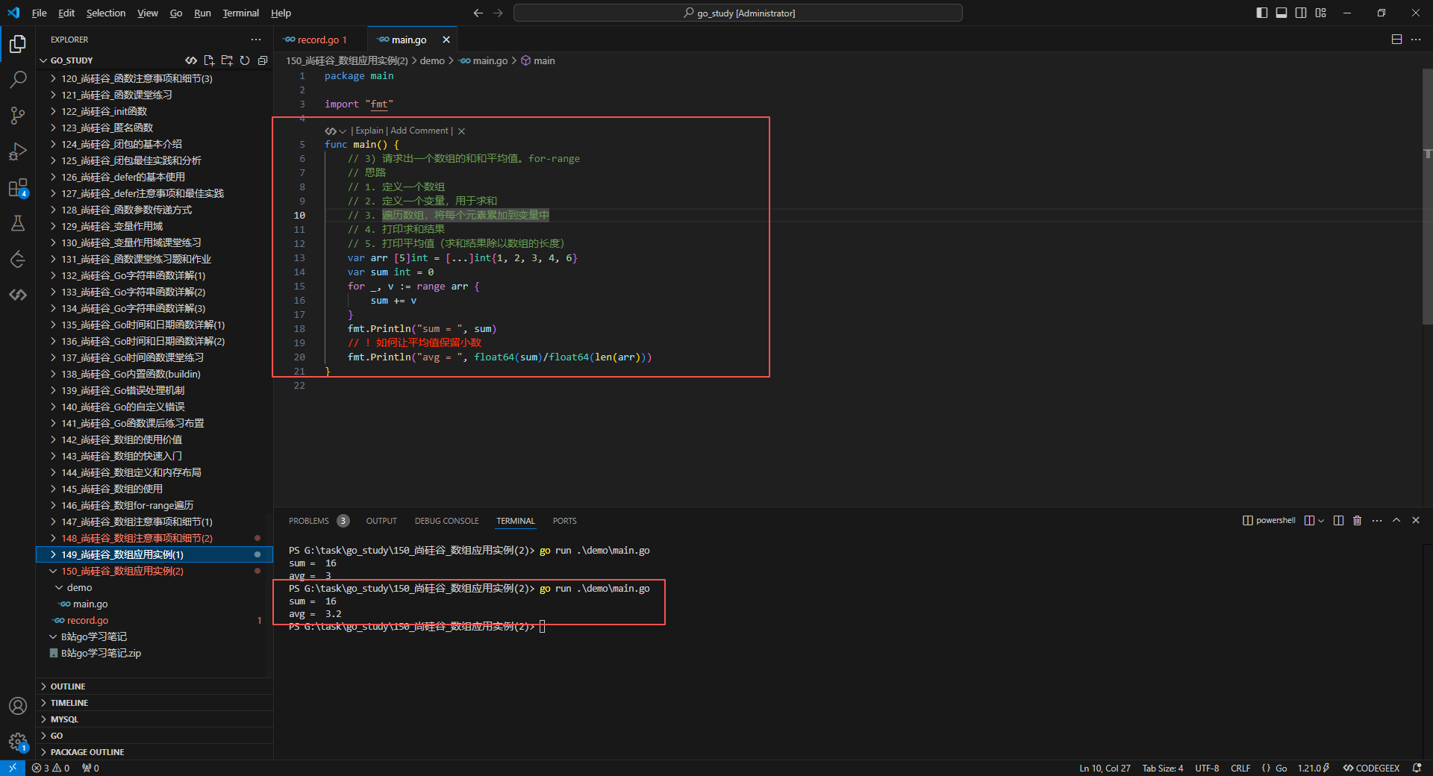Click the errors and warnings count in the status bar
Image resolution: width=1433 pixels, height=776 pixels.
pos(51,768)
